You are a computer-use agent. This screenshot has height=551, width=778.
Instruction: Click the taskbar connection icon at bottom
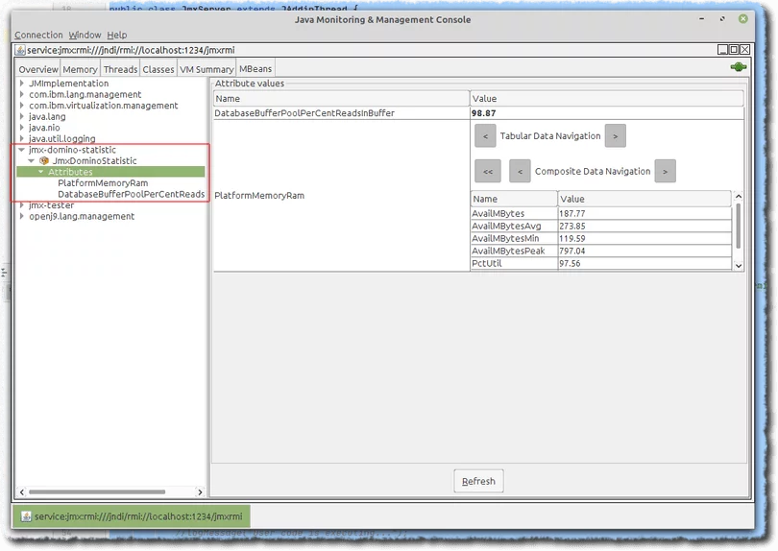25,516
